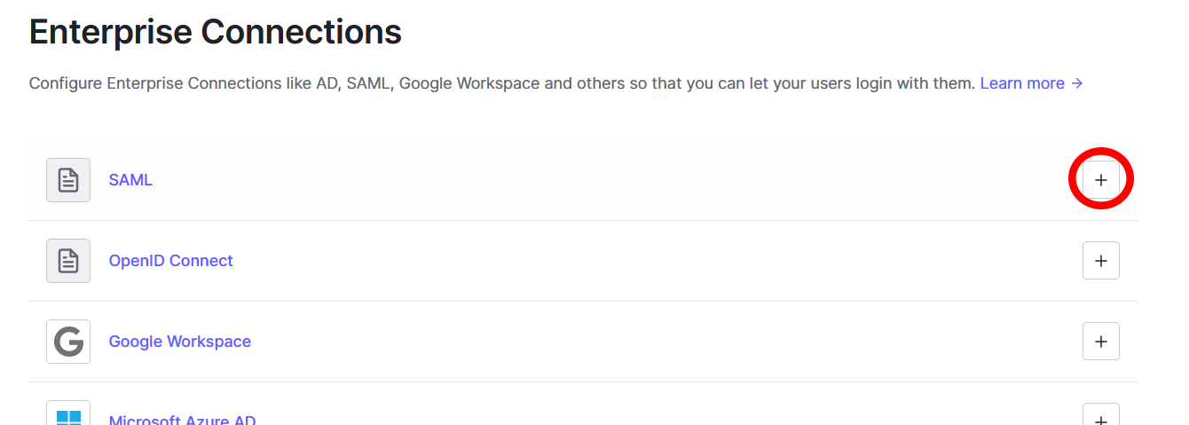Image resolution: width=1189 pixels, height=425 pixels.
Task: Click the SAML document icon
Action: [68, 180]
